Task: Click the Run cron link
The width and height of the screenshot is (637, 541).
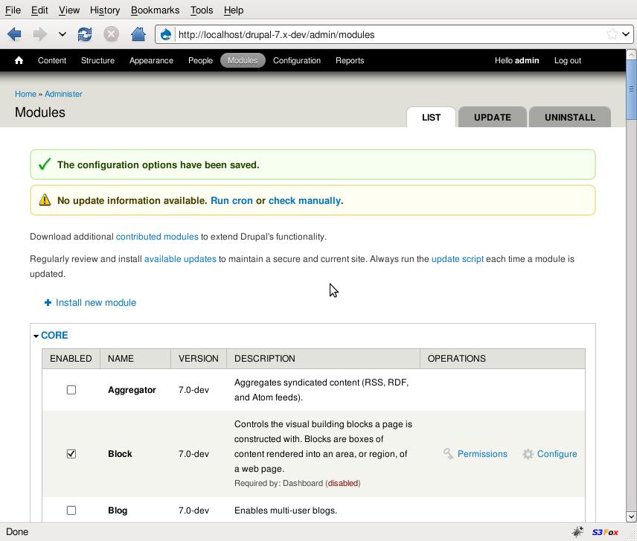Action: pos(231,201)
